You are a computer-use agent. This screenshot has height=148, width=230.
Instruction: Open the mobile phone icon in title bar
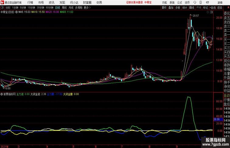click(x=200, y=2)
